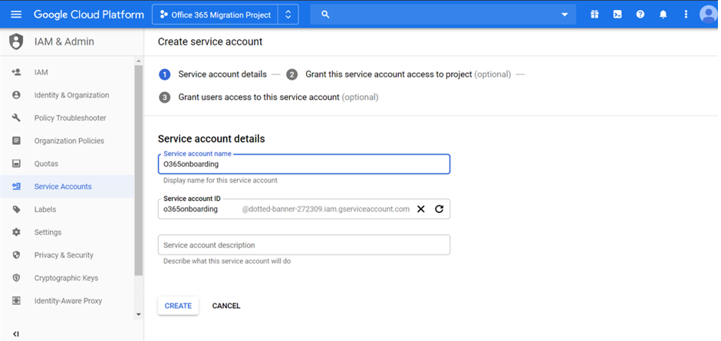Open the hamburger navigation menu
This screenshot has height=341, width=721.
click(16, 15)
